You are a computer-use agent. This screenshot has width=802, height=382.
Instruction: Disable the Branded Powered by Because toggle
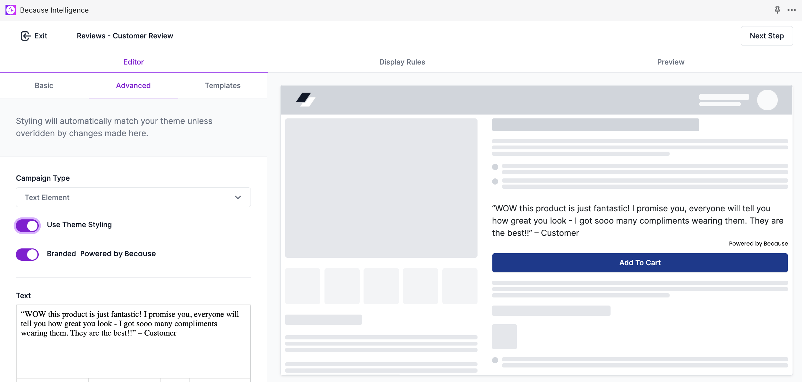coord(27,254)
